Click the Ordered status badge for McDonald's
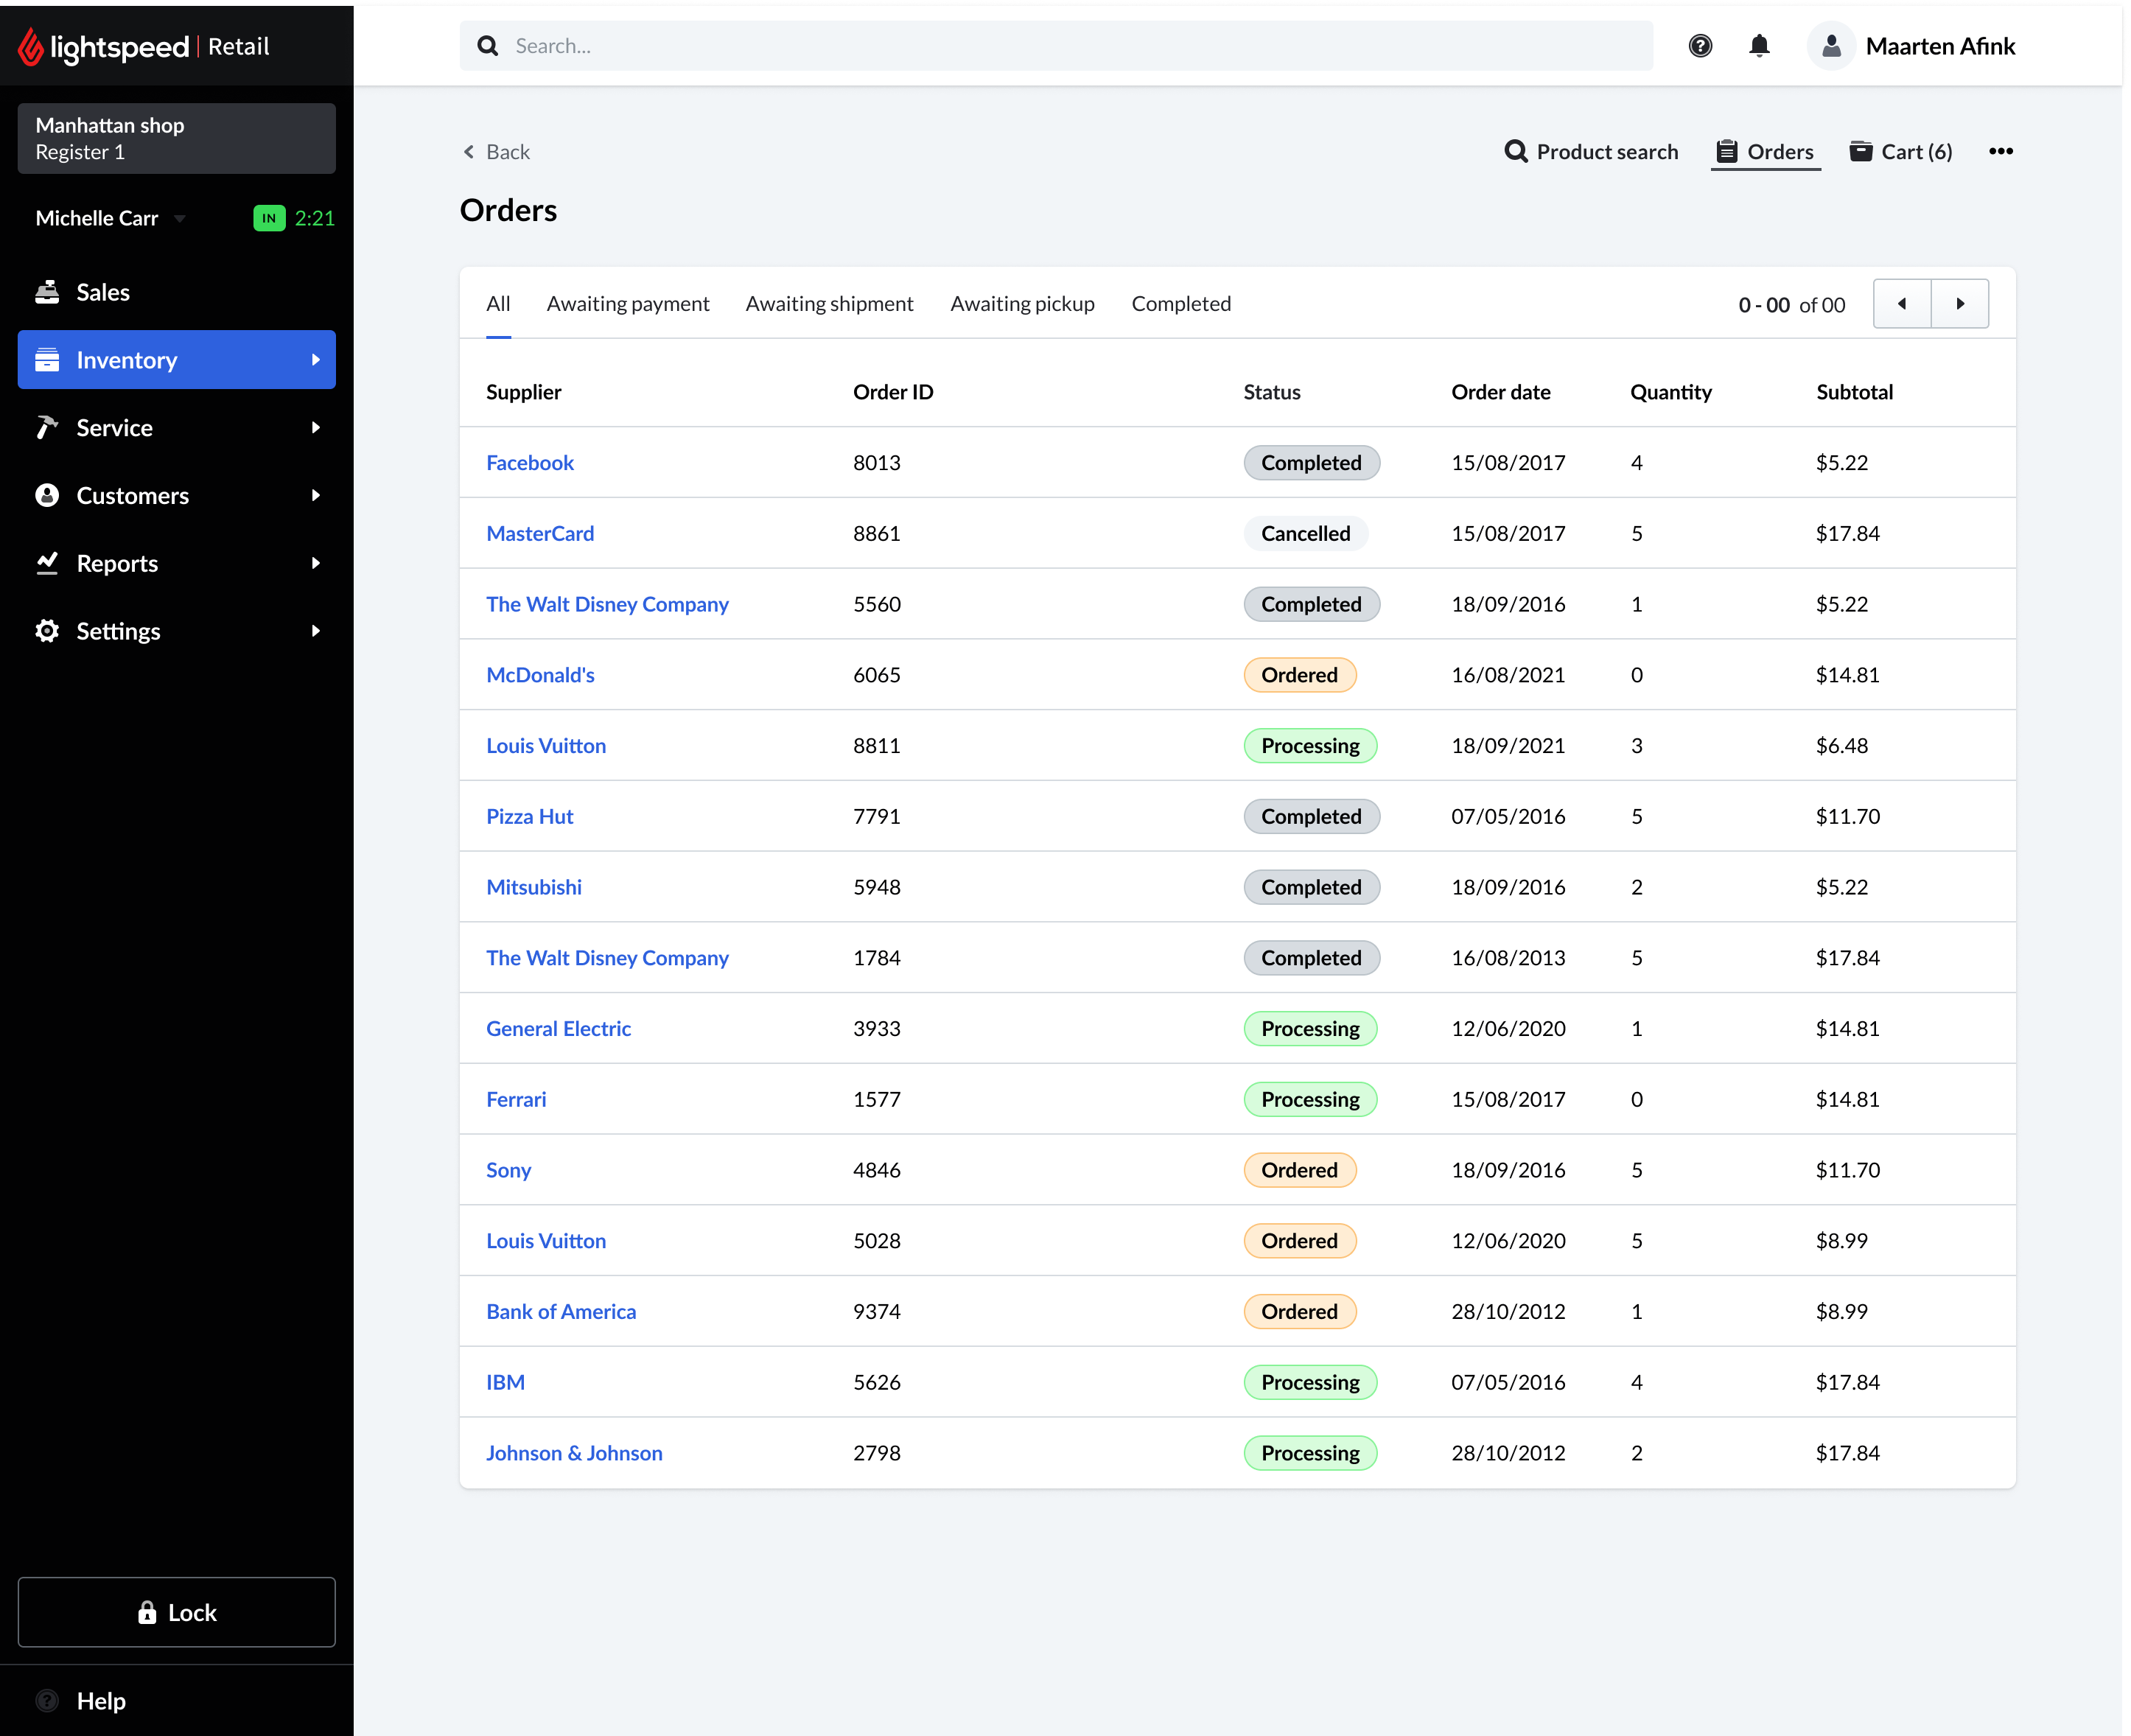2131x1736 pixels. point(1299,675)
